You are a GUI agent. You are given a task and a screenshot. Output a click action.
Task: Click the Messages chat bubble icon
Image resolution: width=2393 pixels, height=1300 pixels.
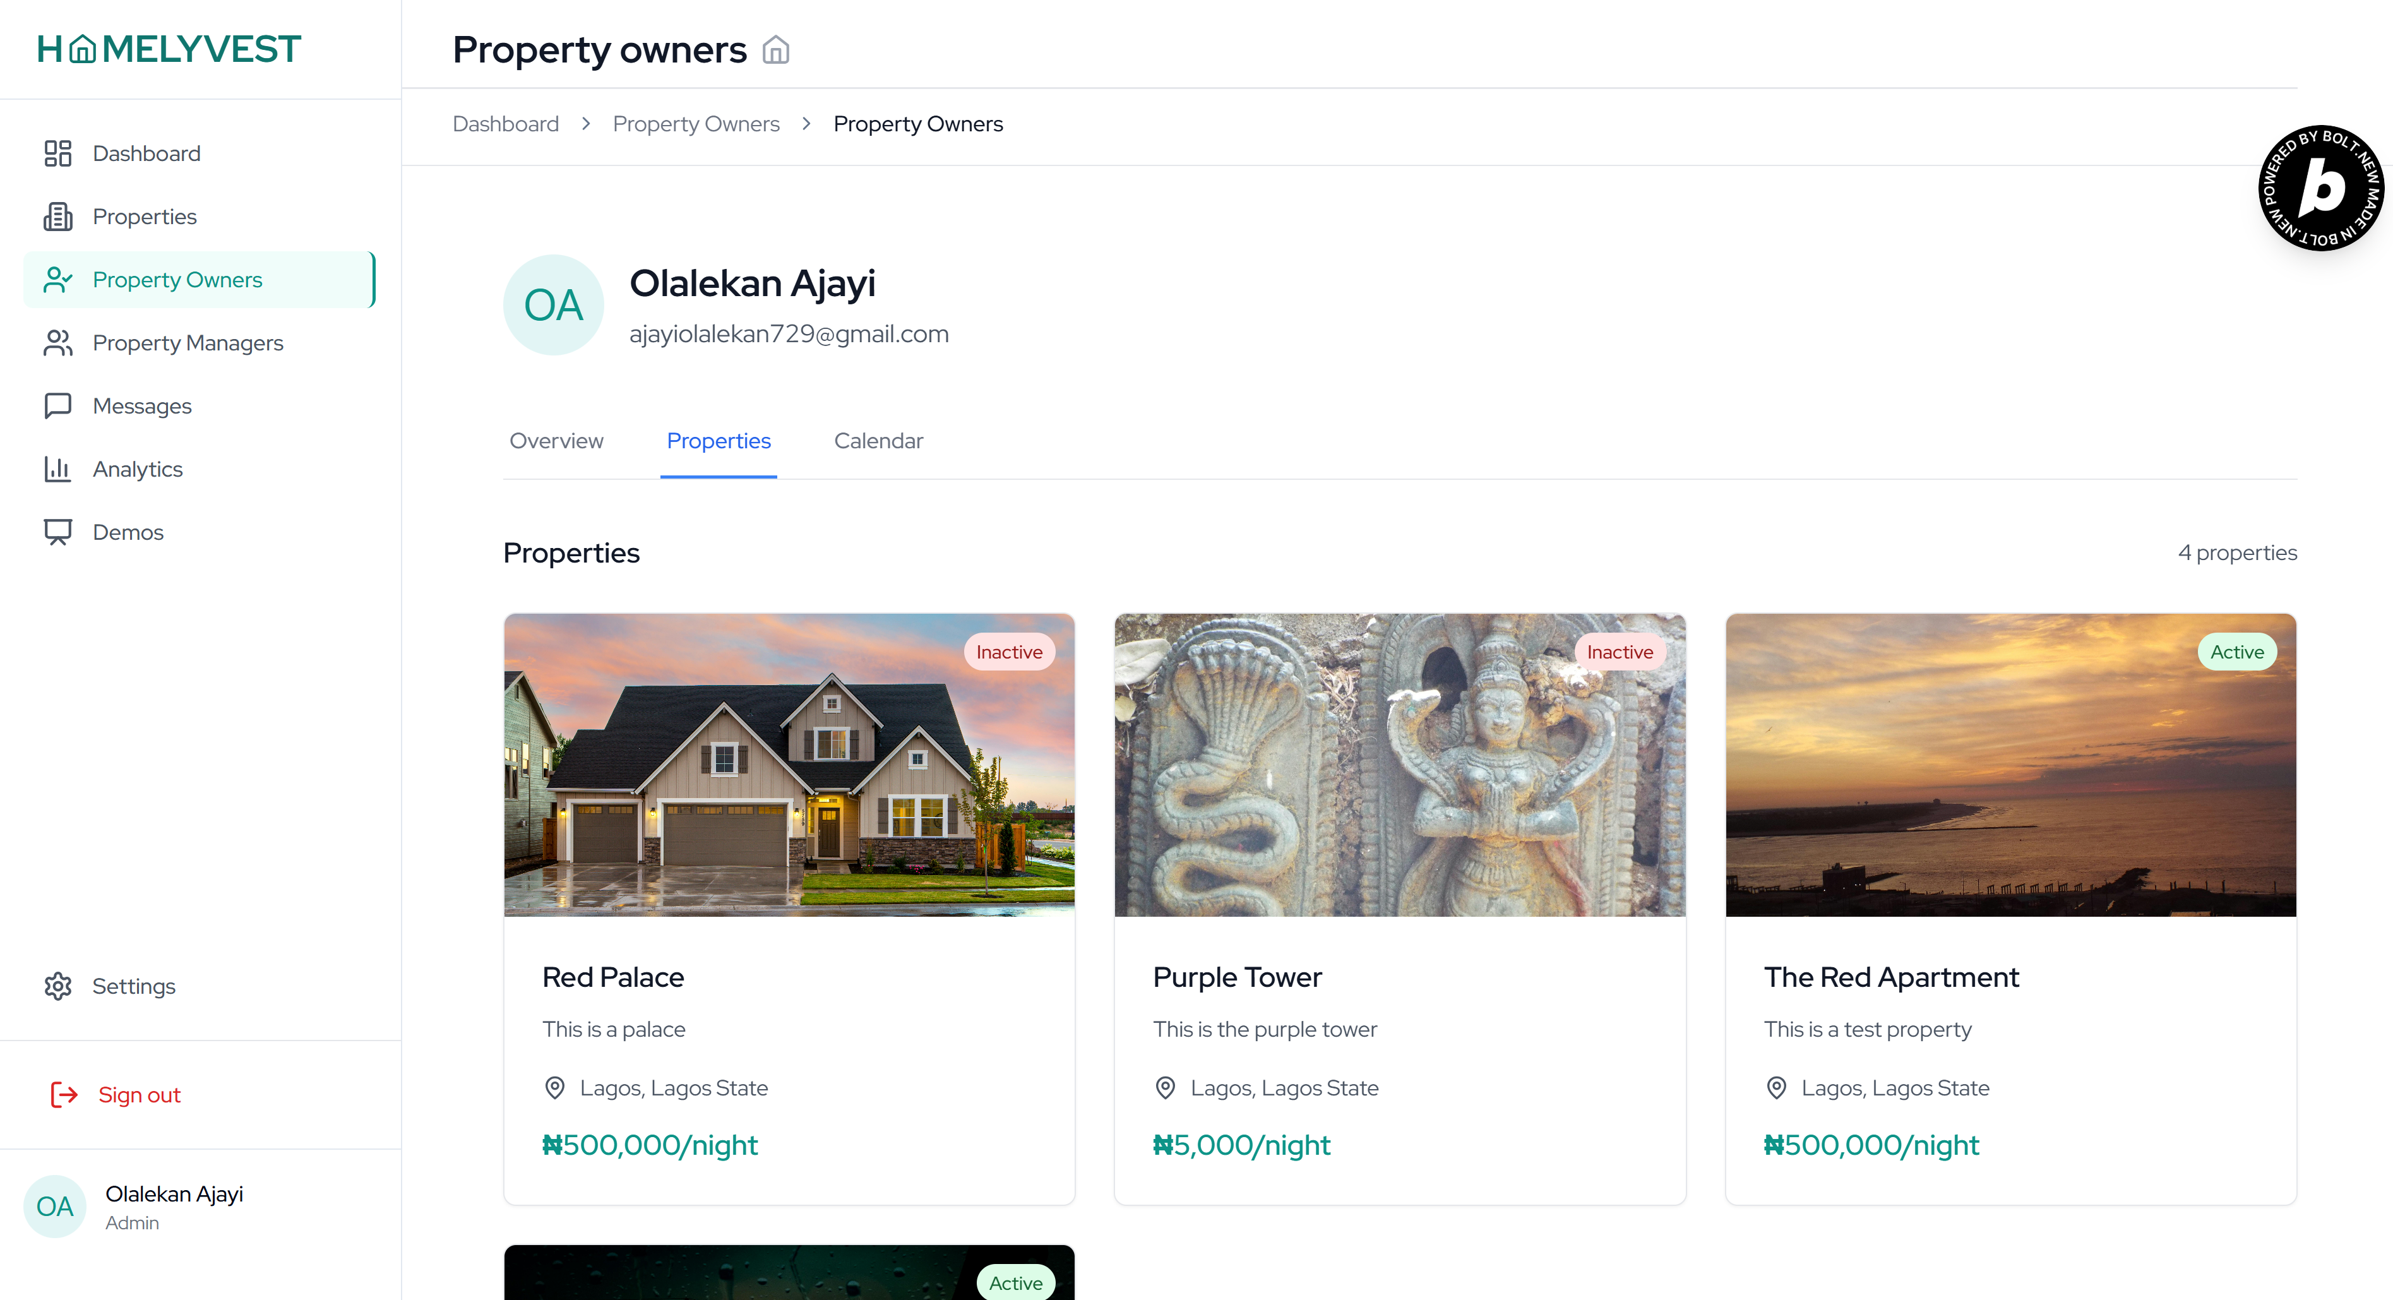(x=57, y=406)
